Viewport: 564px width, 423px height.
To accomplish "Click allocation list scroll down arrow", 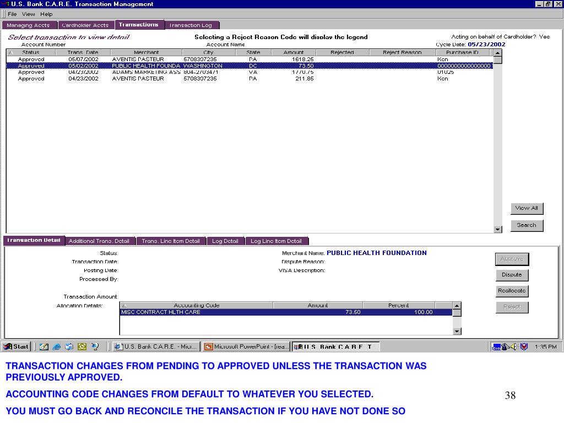I will pyautogui.click(x=457, y=331).
